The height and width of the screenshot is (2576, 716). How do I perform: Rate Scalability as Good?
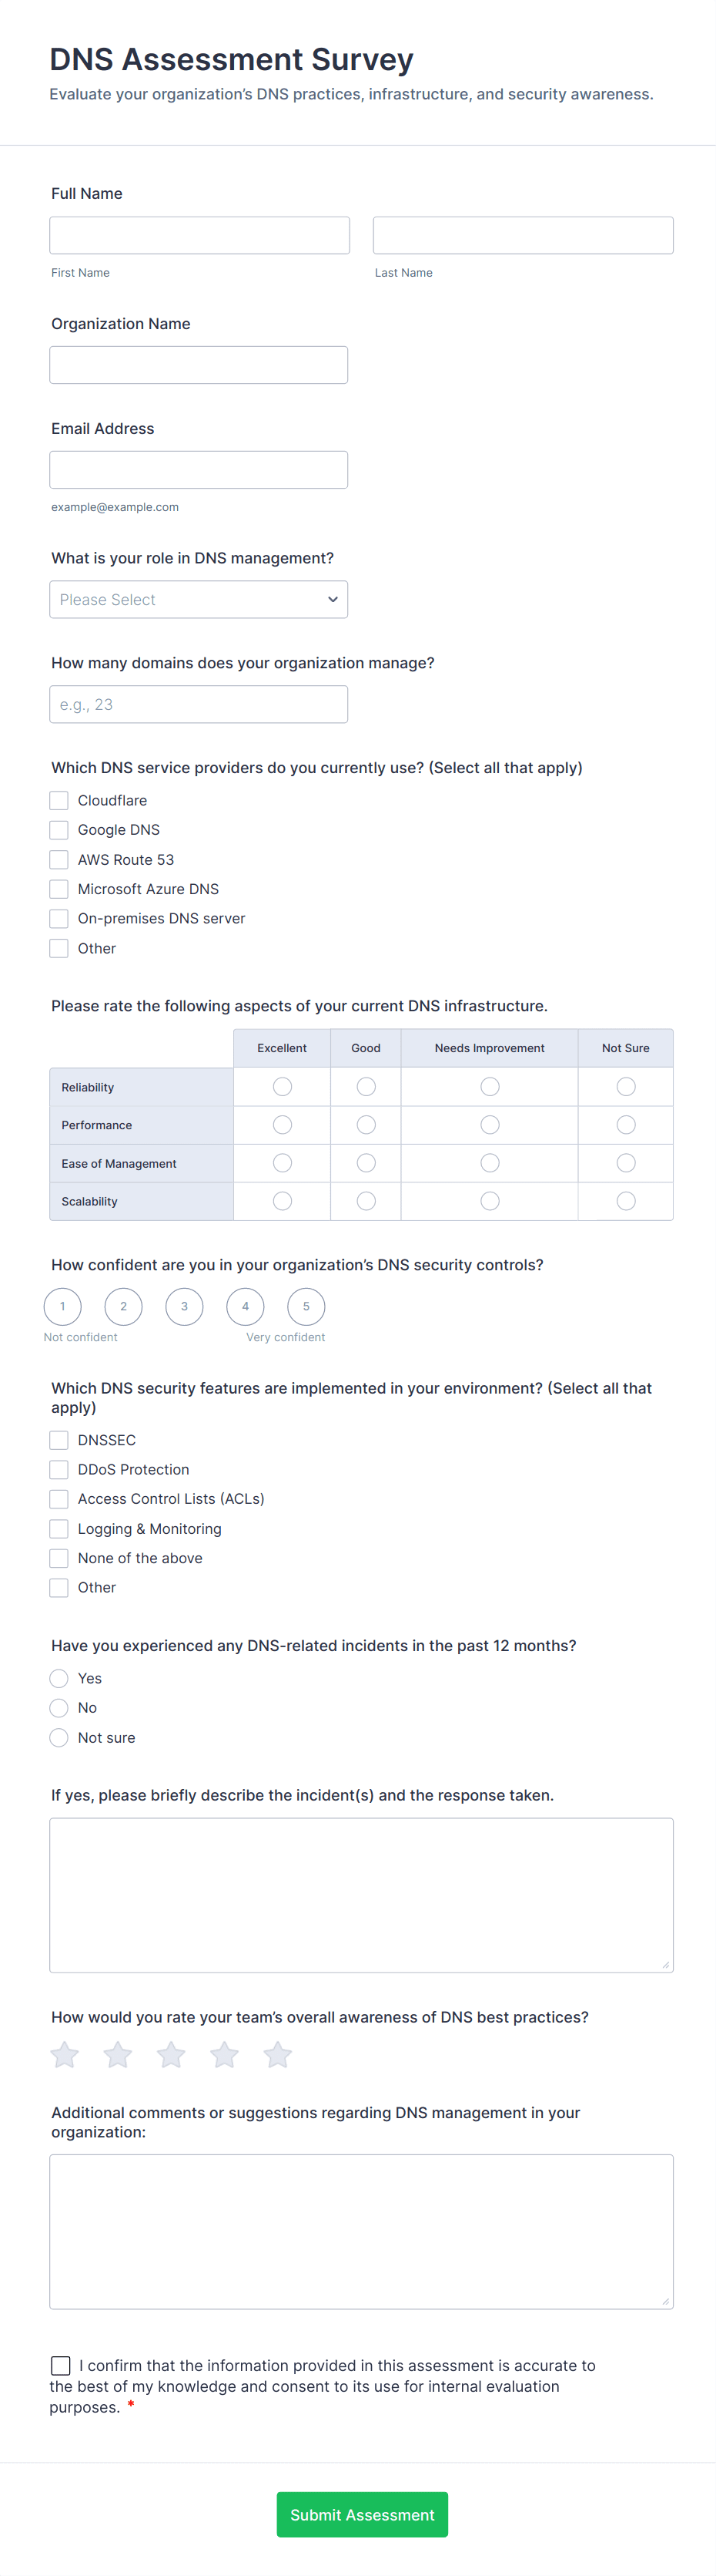(x=366, y=1201)
